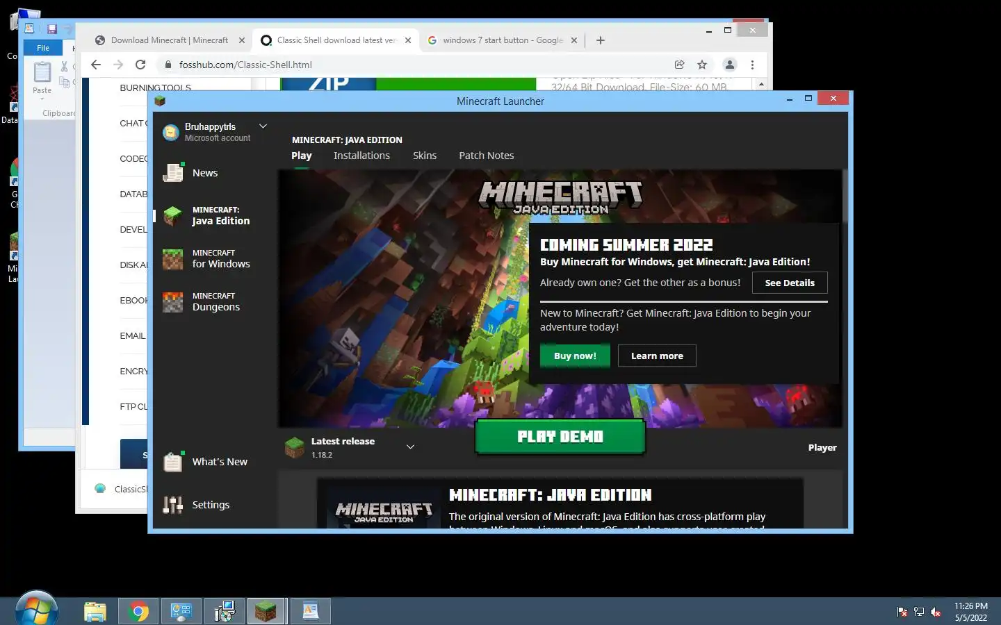Viewport: 1001px width, 625px height.
Task: Click the CHAT category link on fosshub
Action: click(x=132, y=123)
